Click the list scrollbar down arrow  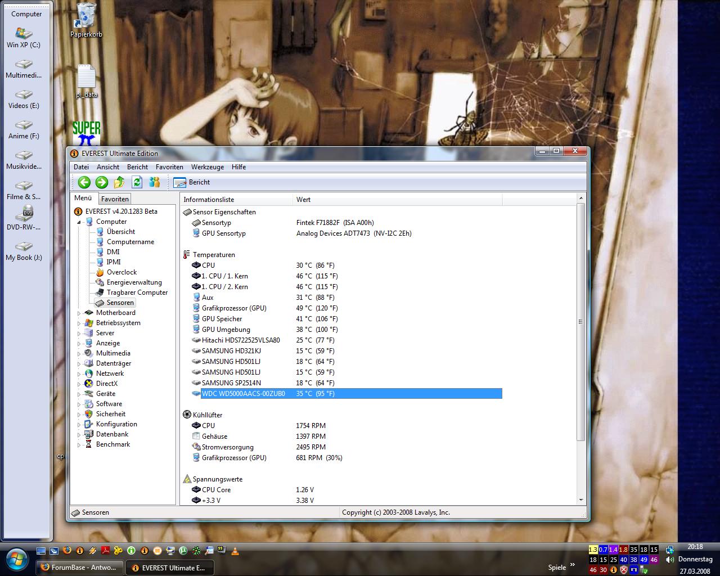tap(580, 500)
